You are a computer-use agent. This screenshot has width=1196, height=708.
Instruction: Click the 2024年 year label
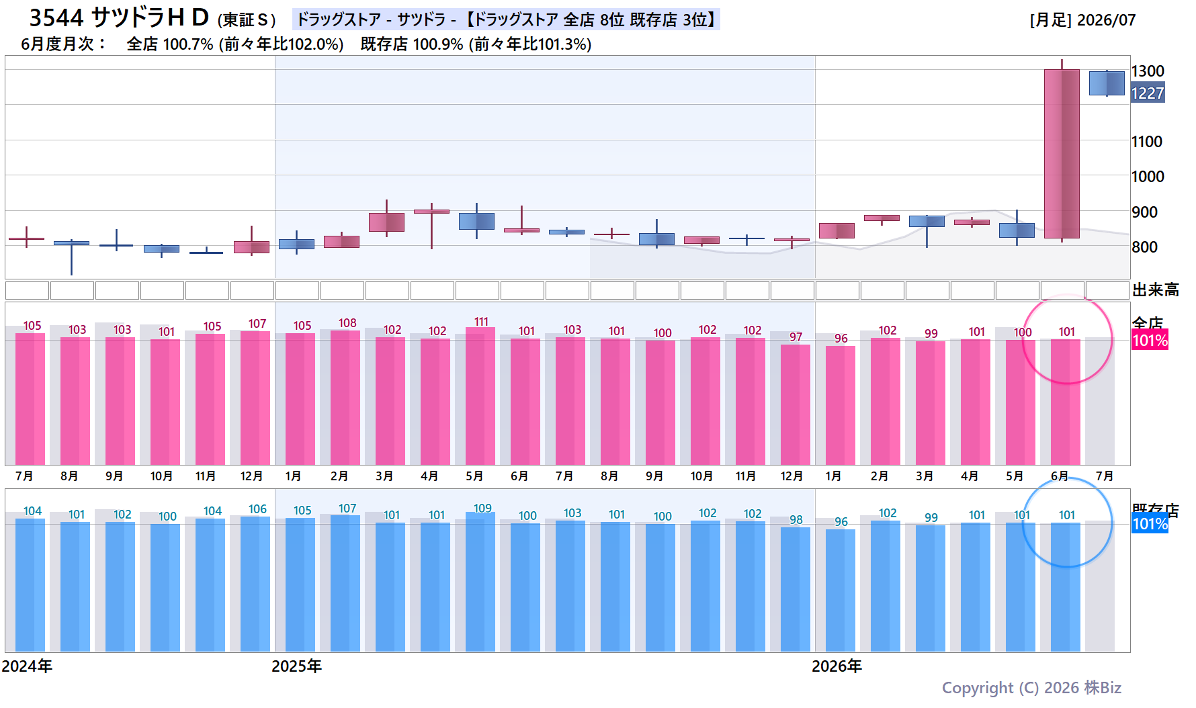27,666
